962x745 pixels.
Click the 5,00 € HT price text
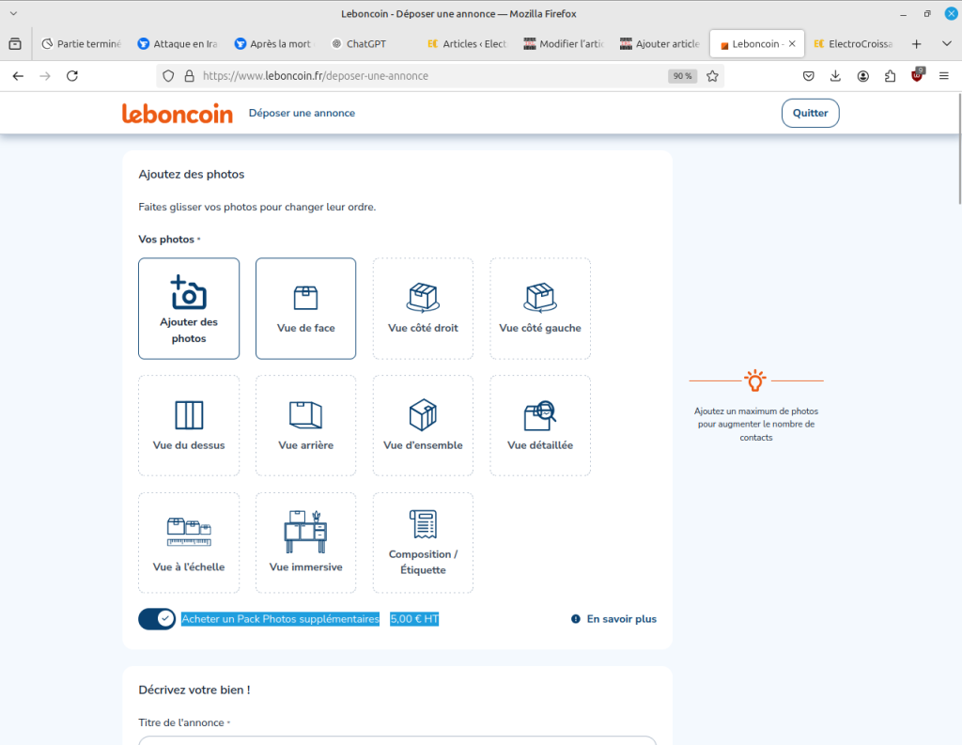[414, 618]
